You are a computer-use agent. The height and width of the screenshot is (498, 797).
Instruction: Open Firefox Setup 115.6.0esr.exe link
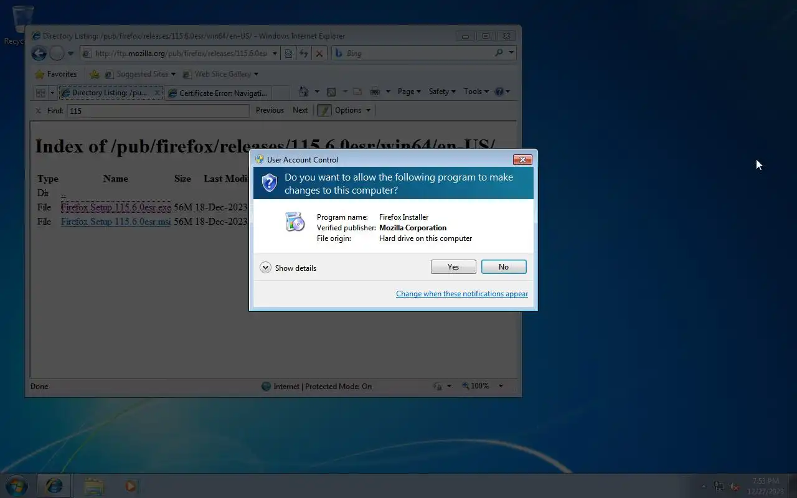[116, 207]
